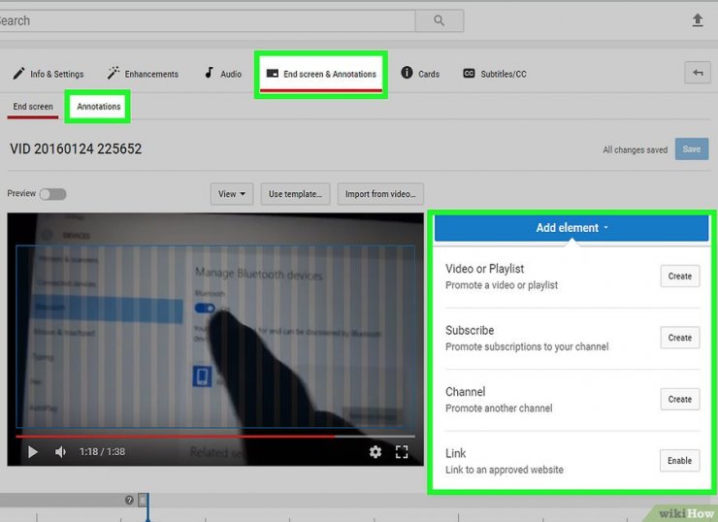Click the back arrow button
The height and width of the screenshot is (522, 718).
[x=696, y=73]
